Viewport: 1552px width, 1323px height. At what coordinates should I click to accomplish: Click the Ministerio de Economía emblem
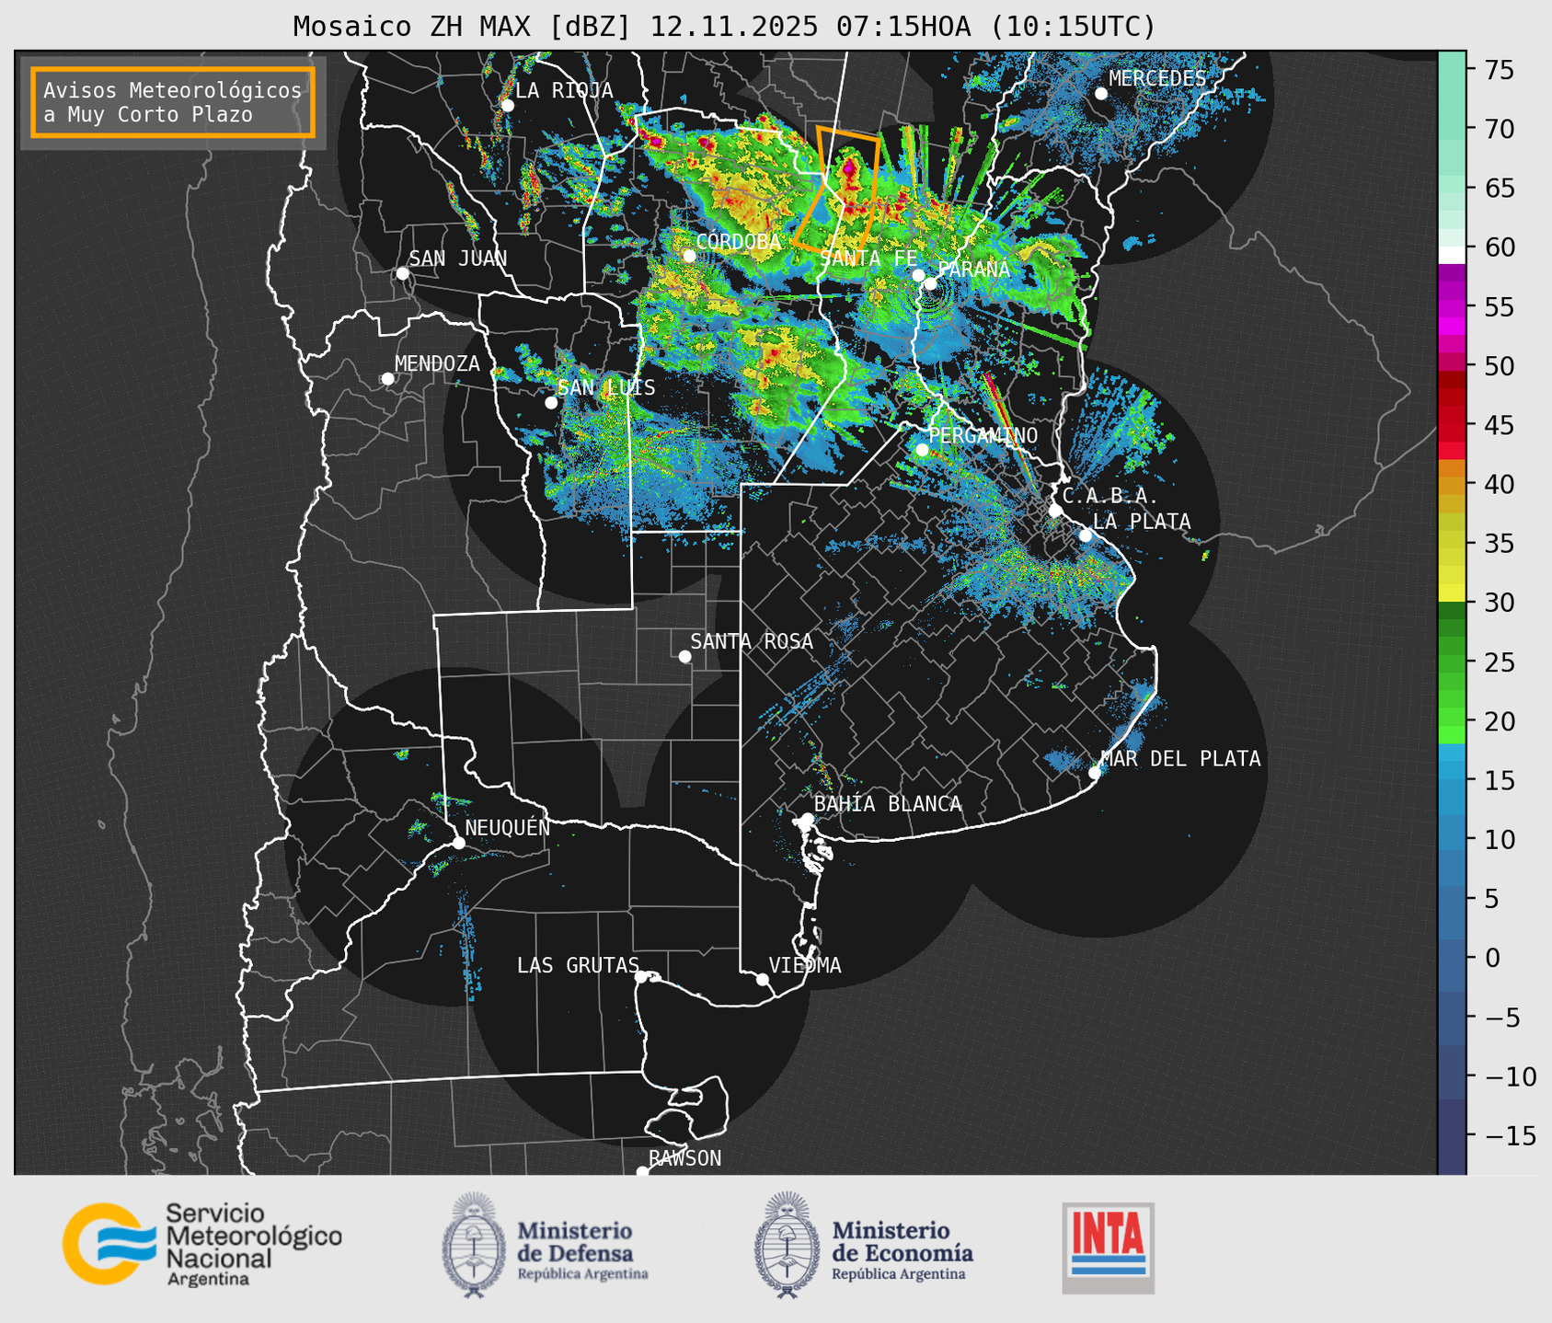[787, 1245]
